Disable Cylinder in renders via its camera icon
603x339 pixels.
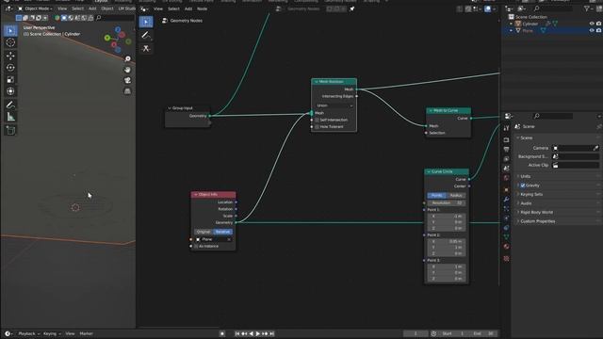coord(599,24)
